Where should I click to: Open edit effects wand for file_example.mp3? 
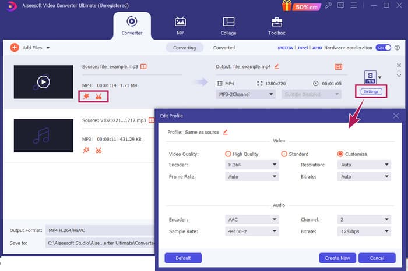point(86,97)
